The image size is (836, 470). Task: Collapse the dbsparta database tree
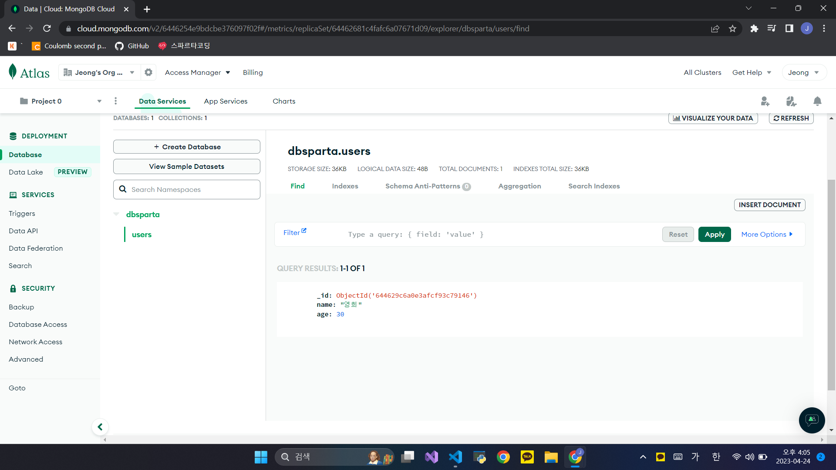[x=116, y=214]
